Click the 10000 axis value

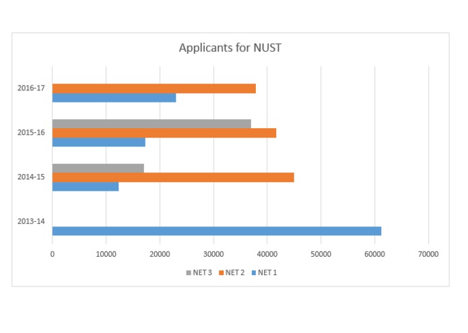point(106,254)
